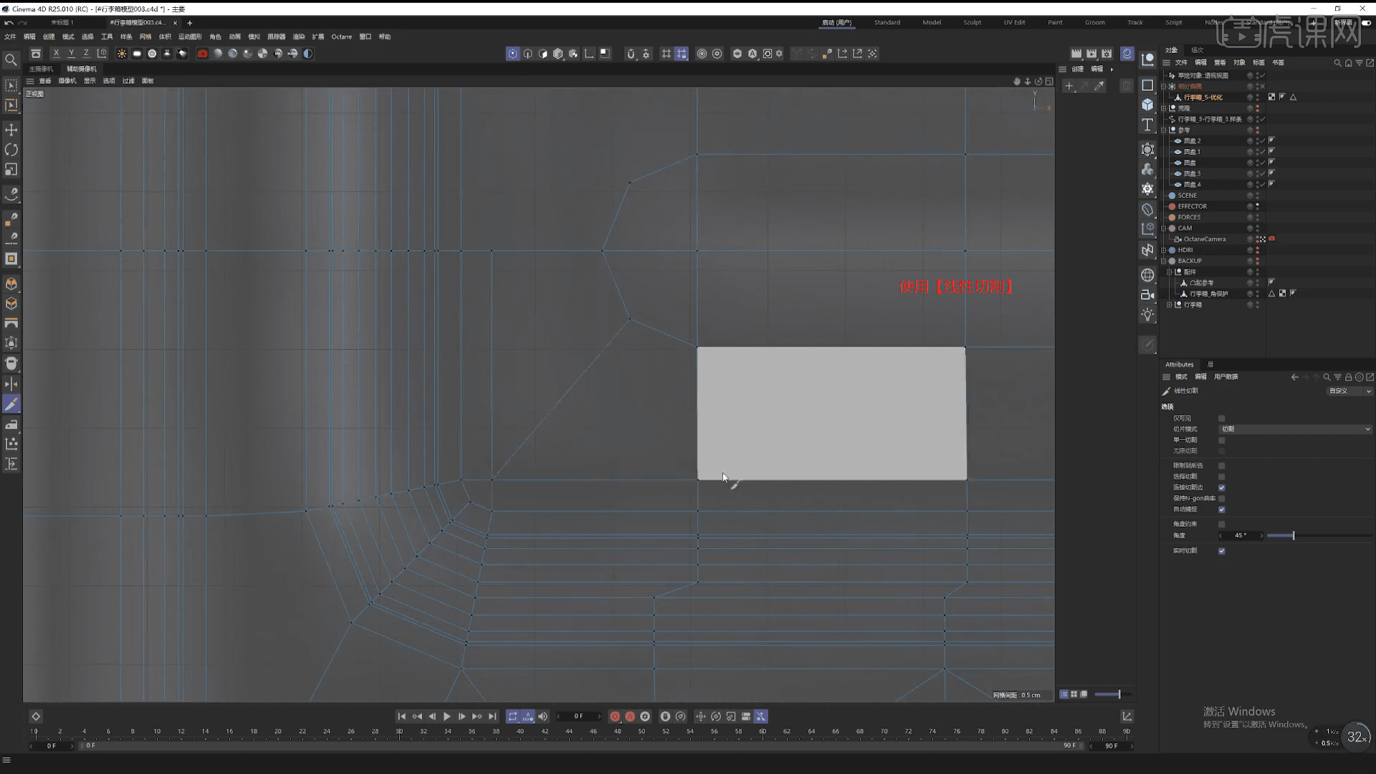Enable autokey record button in timeline
This screenshot has height=774, width=1376.
[x=630, y=717]
